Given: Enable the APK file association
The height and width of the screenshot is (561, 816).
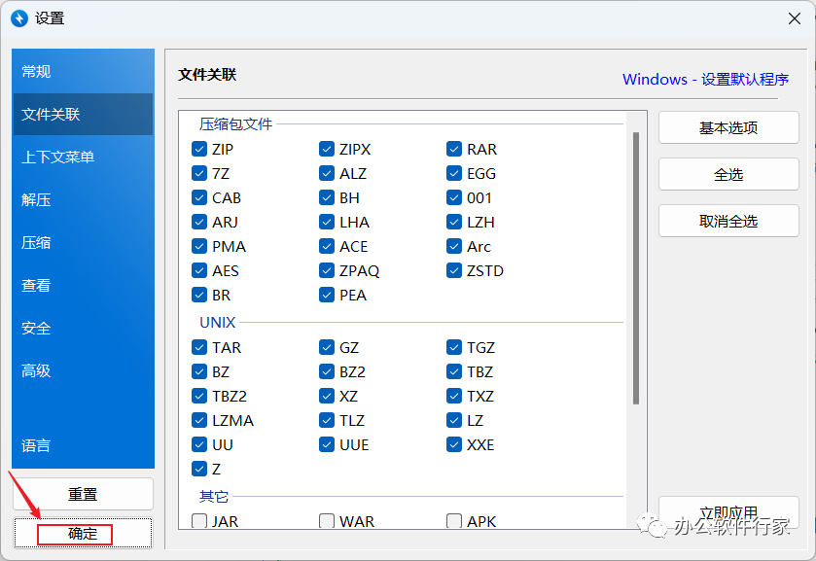Looking at the screenshot, I should pyautogui.click(x=453, y=521).
